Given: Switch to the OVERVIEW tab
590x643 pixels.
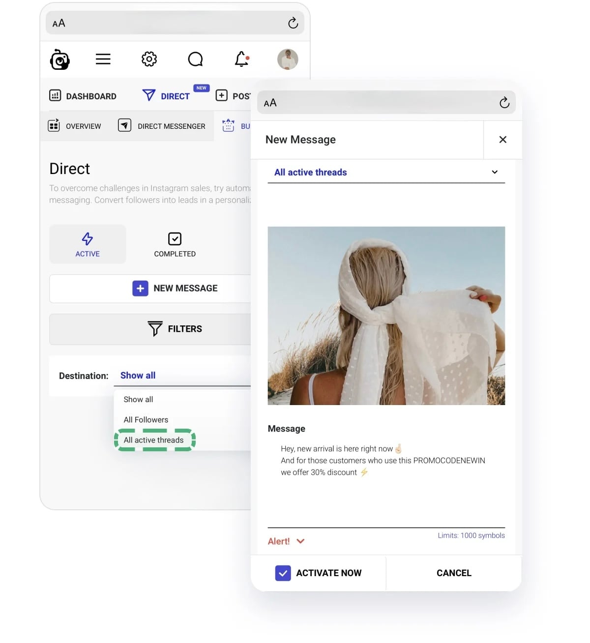Looking at the screenshot, I should click(74, 126).
